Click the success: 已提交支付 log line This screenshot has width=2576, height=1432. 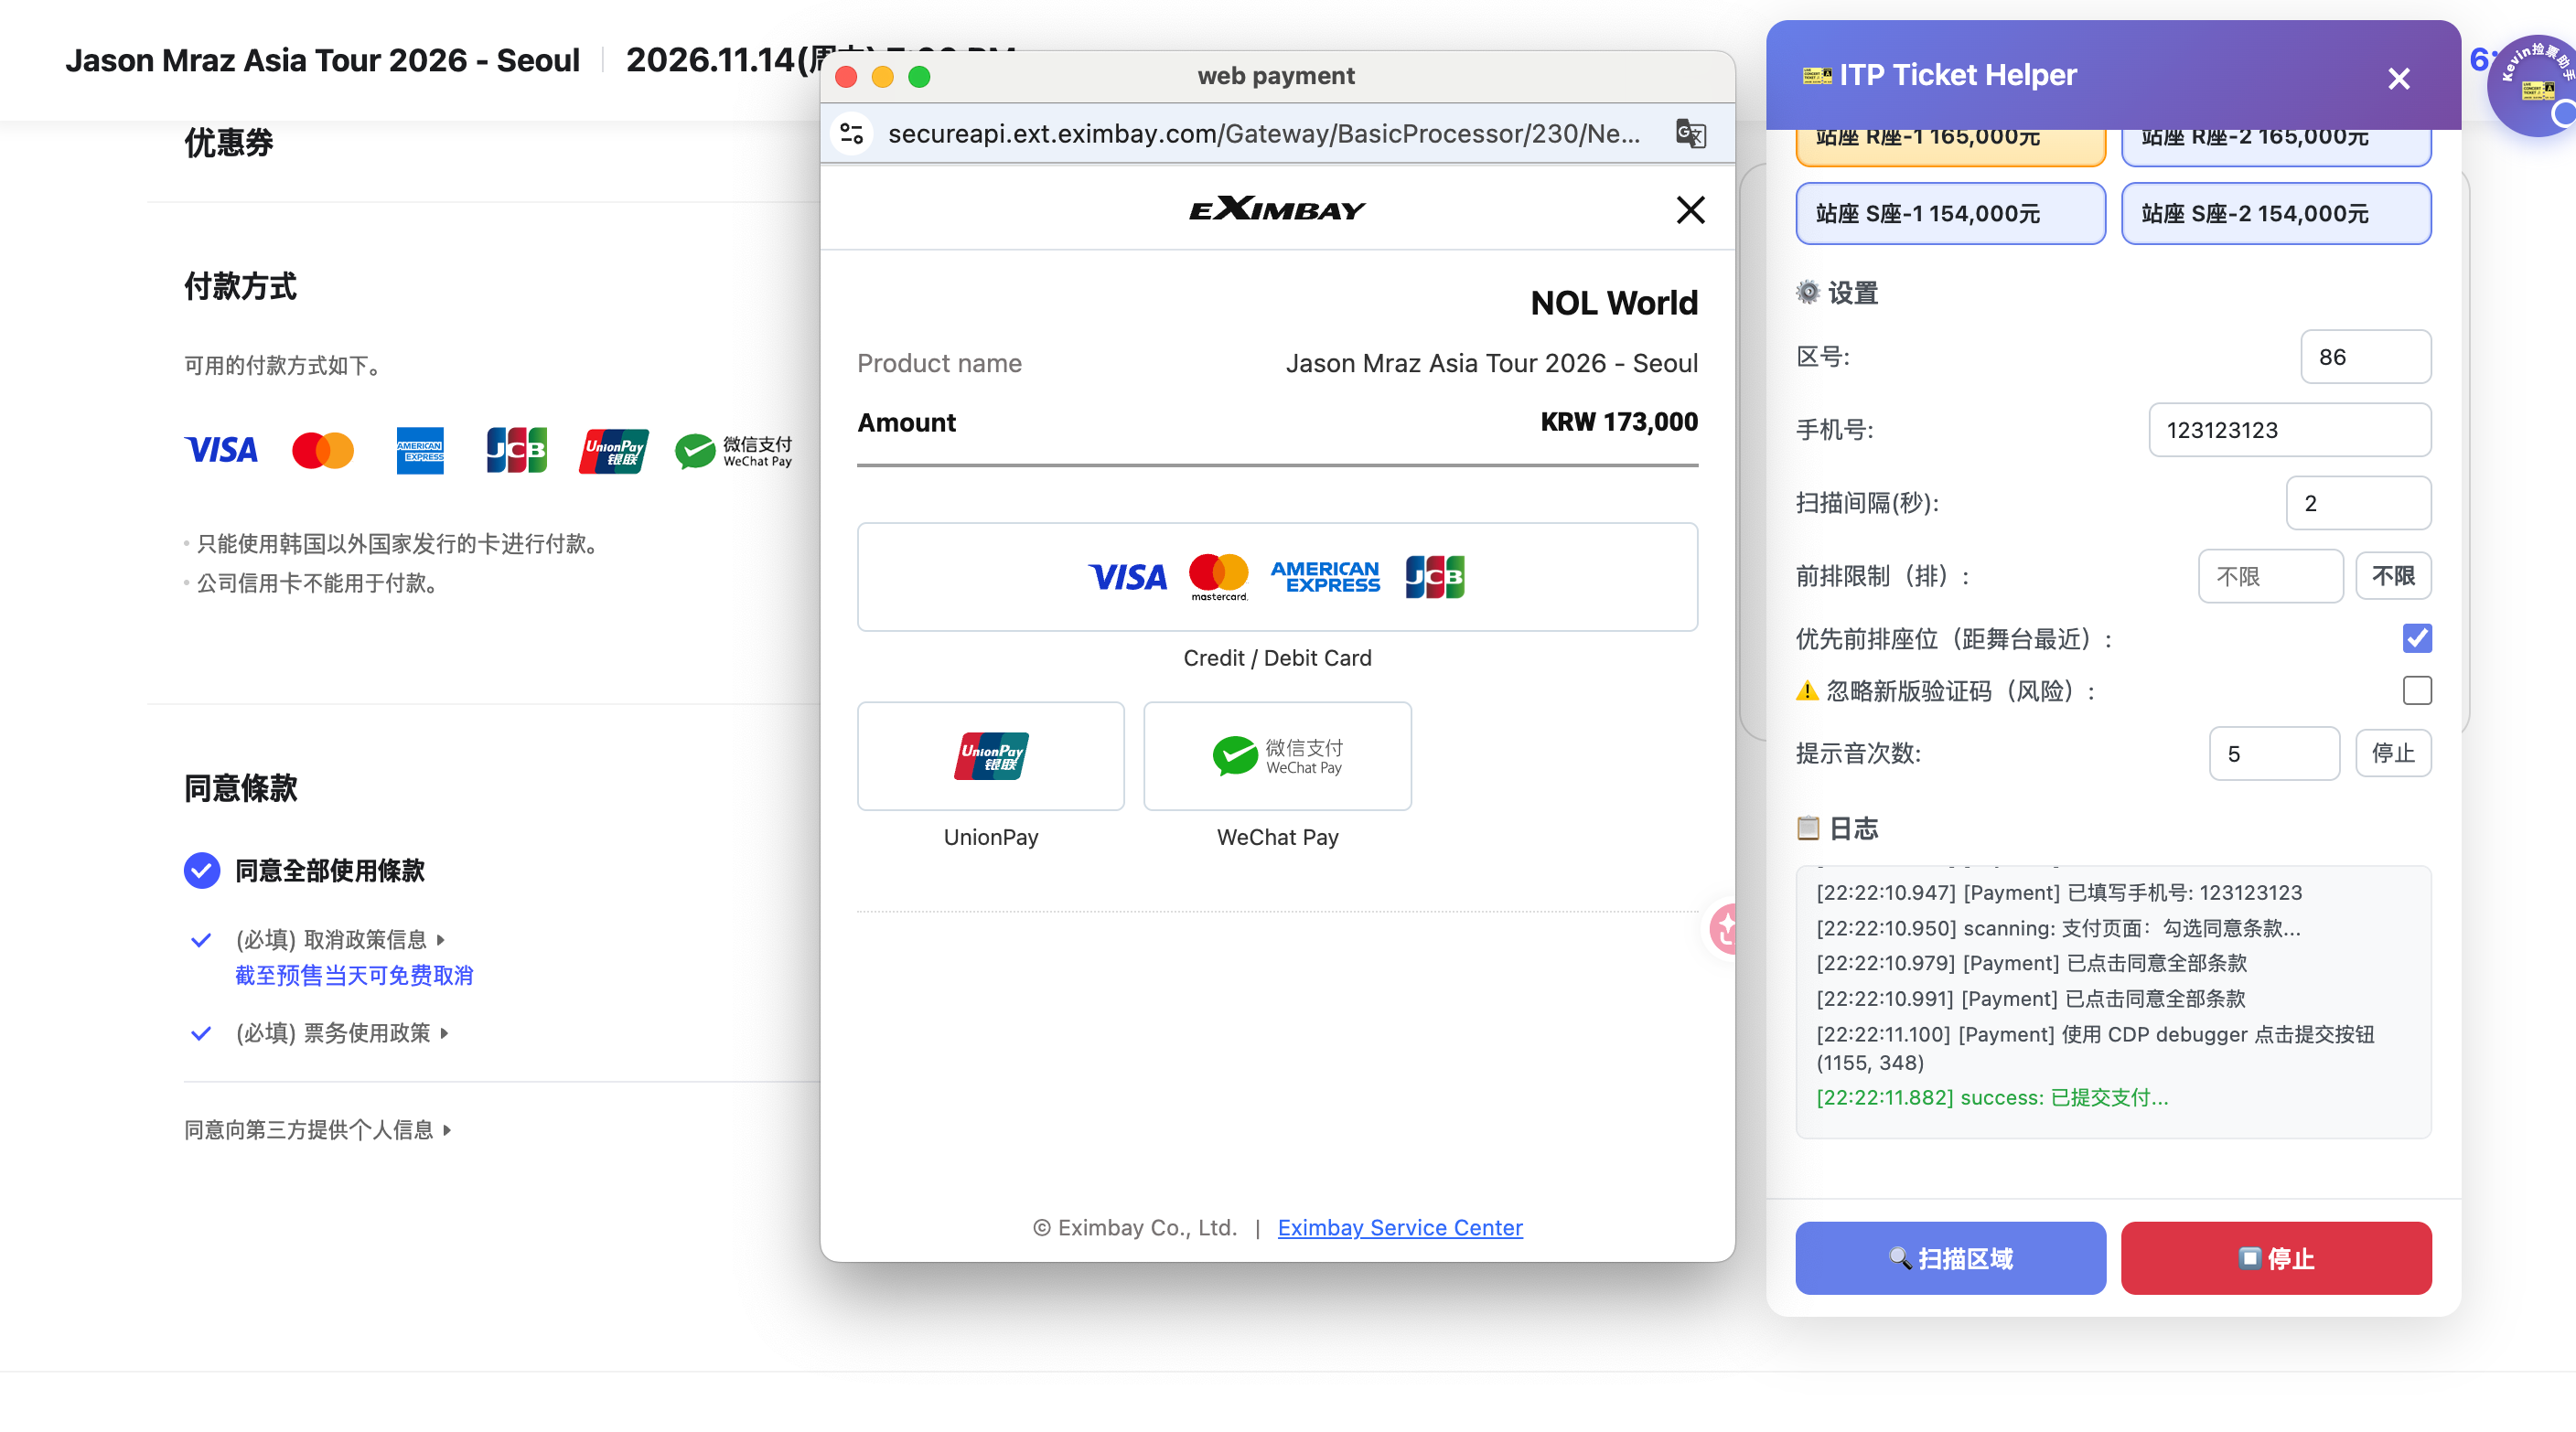pyautogui.click(x=1992, y=1096)
